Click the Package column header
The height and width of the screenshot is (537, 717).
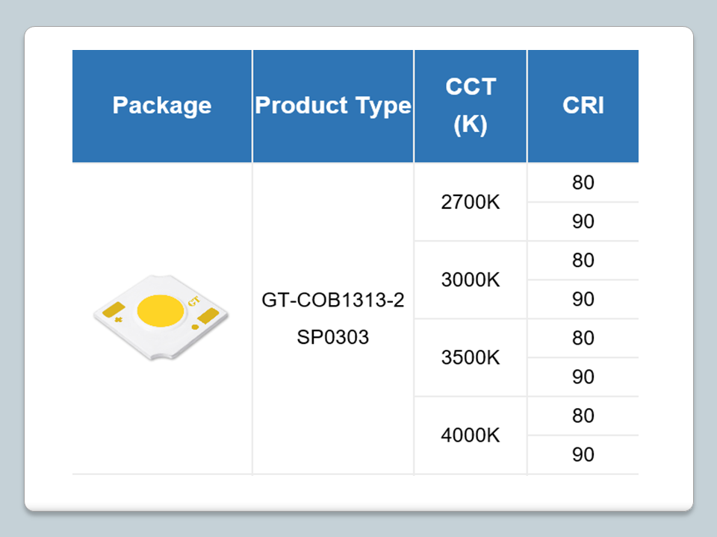(x=162, y=106)
